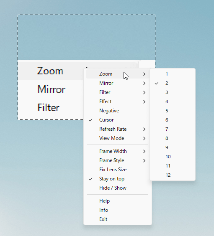
Task: Expand the View Mode submenu
Action: tap(118, 138)
